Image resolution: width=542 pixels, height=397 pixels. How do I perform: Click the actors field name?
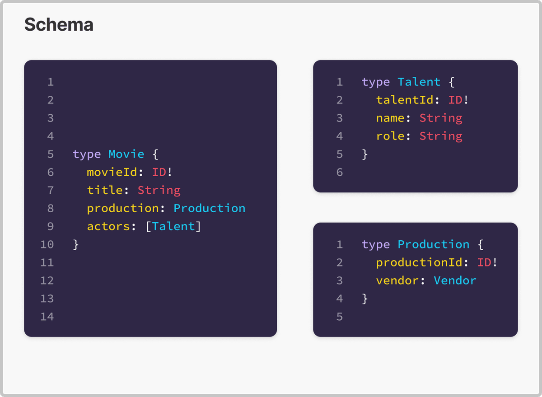pos(108,226)
